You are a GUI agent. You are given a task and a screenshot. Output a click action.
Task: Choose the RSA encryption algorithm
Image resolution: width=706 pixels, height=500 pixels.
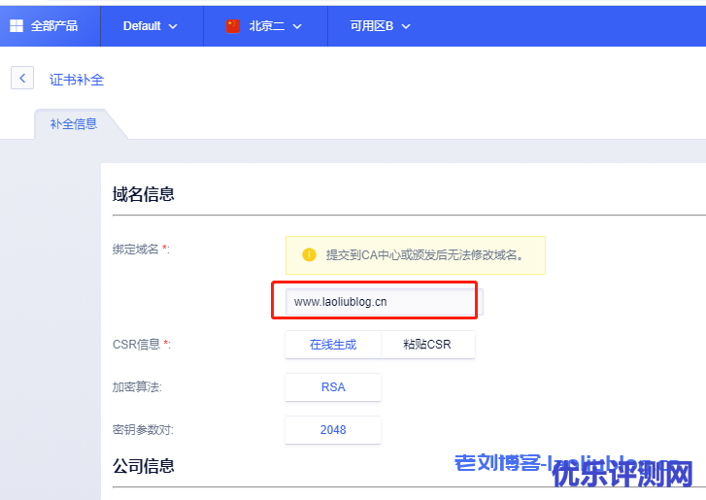click(333, 387)
